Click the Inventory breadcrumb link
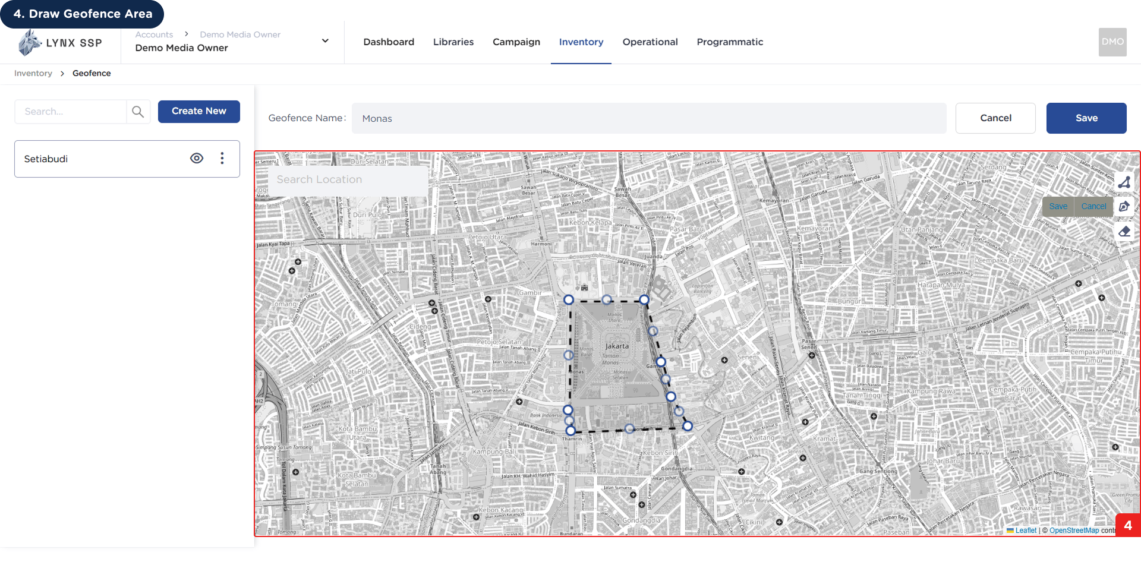 point(33,73)
